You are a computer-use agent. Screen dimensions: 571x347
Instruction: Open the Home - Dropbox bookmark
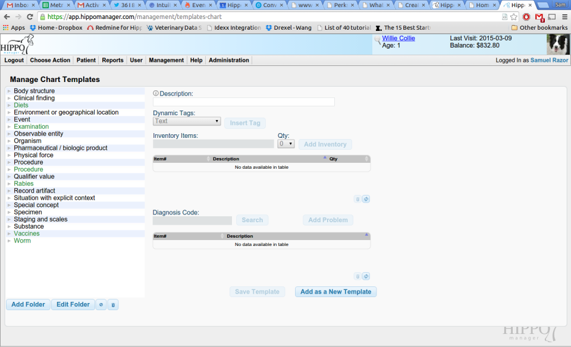(x=56, y=28)
